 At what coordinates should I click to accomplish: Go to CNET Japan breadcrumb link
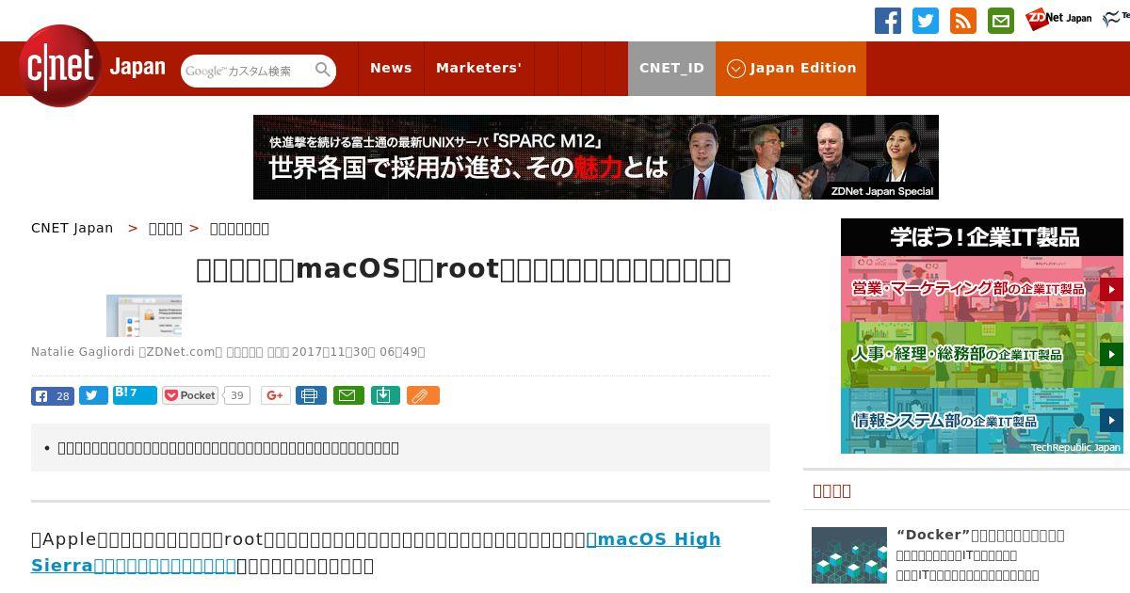click(x=73, y=228)
